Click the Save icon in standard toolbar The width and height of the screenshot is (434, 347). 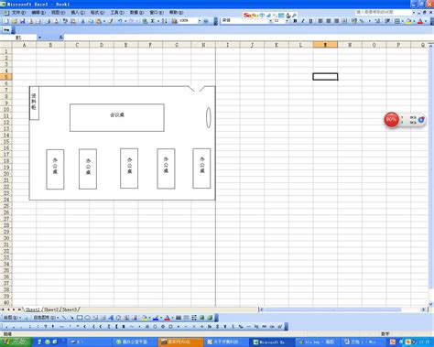[x=22, y=21]
